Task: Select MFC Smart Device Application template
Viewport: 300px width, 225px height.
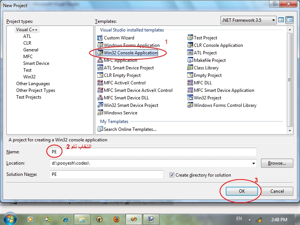Action: (221, 90)
